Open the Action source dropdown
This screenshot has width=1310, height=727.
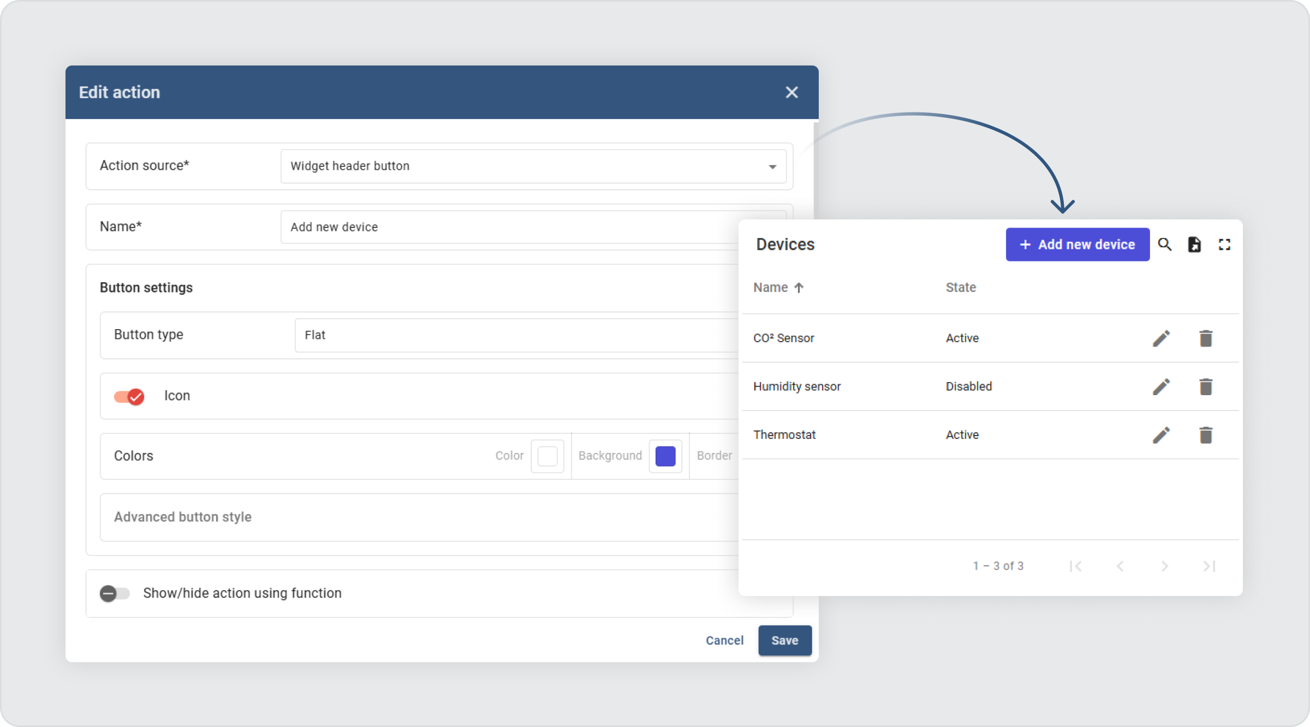(x=772, y=166)
